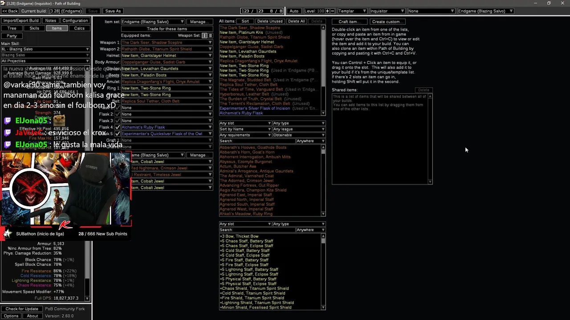Open main skill dropdown 6L - Blazing Salvo
This screenshot has width=570, height=320.
click(45, 49)
